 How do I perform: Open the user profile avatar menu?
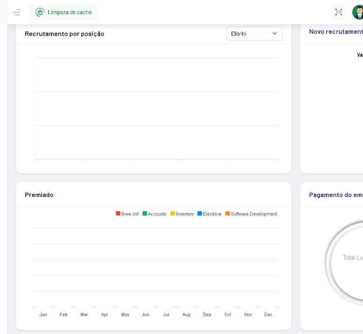click(x=358, y=12)
